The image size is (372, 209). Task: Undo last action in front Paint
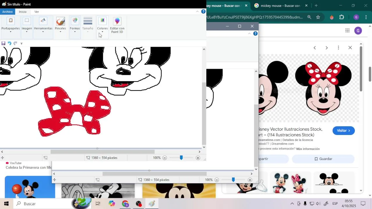[9, 43]
